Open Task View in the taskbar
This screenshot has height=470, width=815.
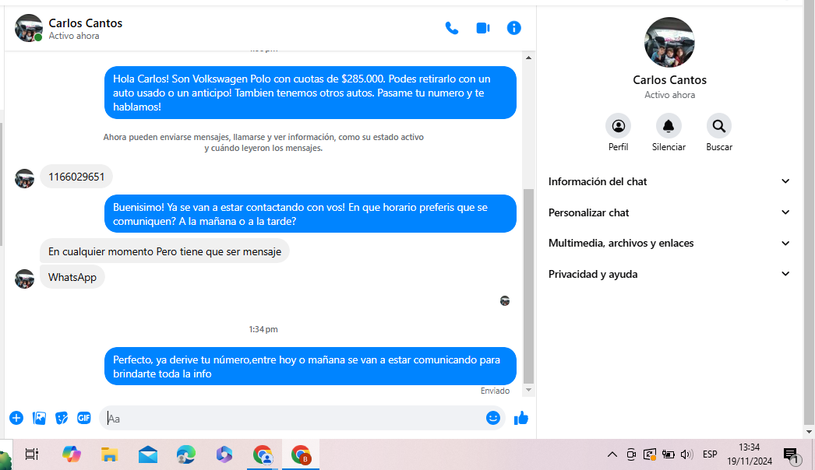(32, 454)
